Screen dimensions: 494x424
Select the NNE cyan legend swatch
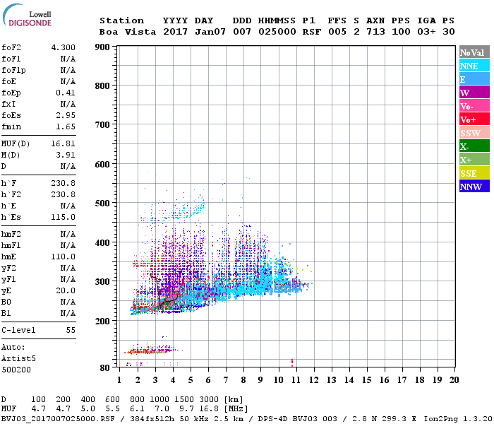coord(474,66)
